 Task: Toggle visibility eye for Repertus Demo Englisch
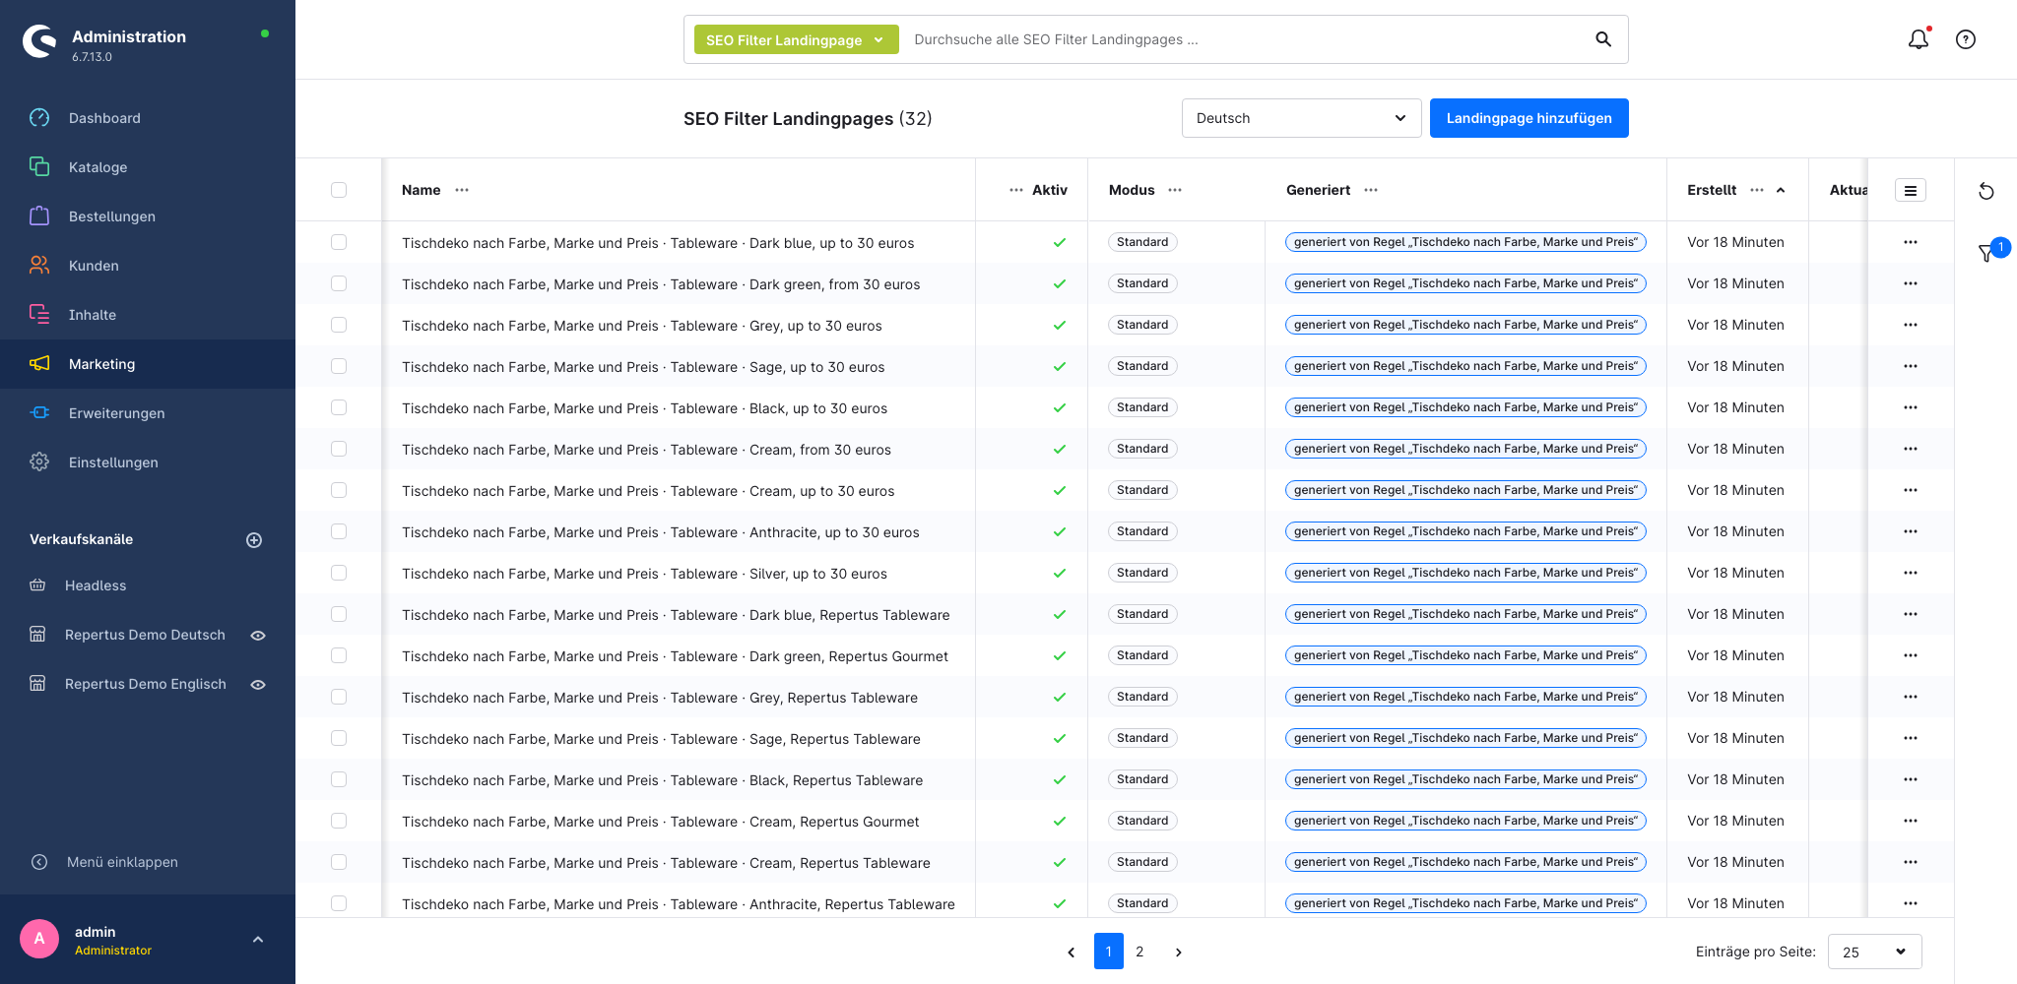[258, 685]
